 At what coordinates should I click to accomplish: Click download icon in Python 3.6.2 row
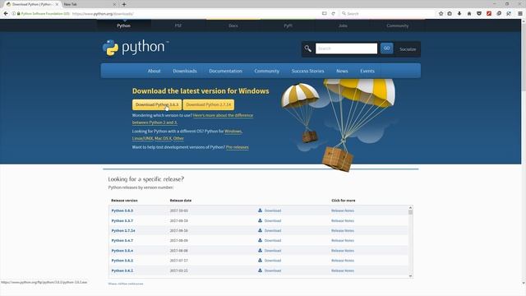[x=260, y=261]
